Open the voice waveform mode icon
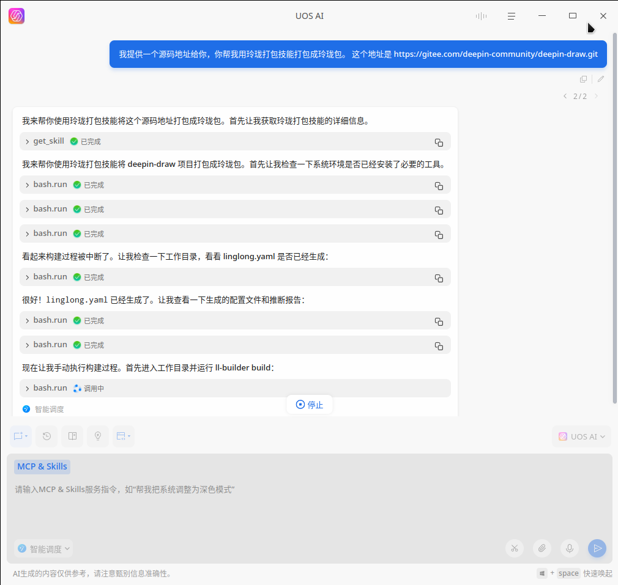The height and width of the screenshot is (585, 618). click(x=481, y=16)
